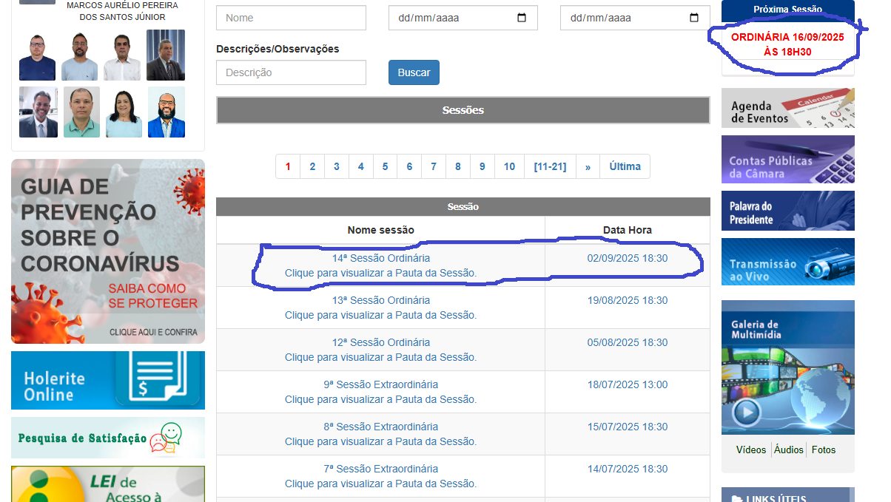Viewport: 891px width, 502px height.
Task: Jump to the Última page
Action: tap(625, 166)
